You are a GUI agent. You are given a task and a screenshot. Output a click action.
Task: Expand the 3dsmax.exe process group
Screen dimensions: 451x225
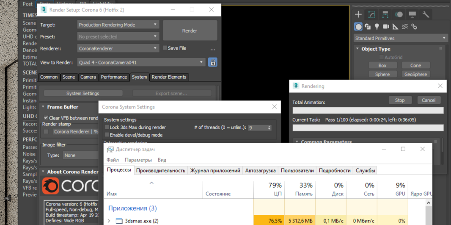click(109, 221)
